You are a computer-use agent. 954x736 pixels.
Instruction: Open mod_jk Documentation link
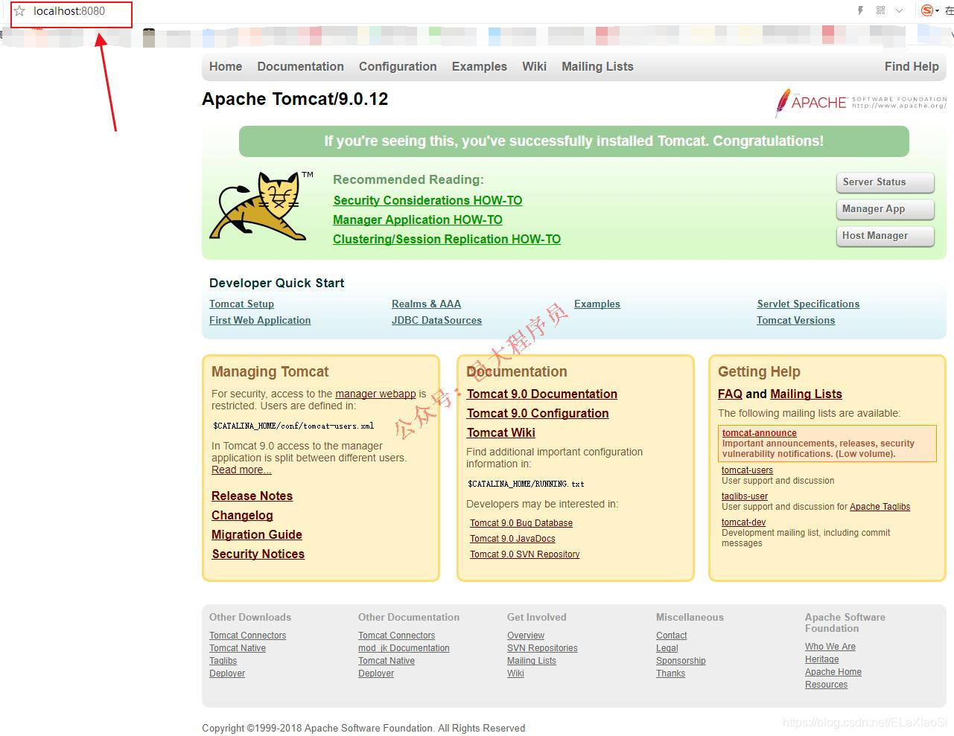pyautogui.click(x=404, y=648)
